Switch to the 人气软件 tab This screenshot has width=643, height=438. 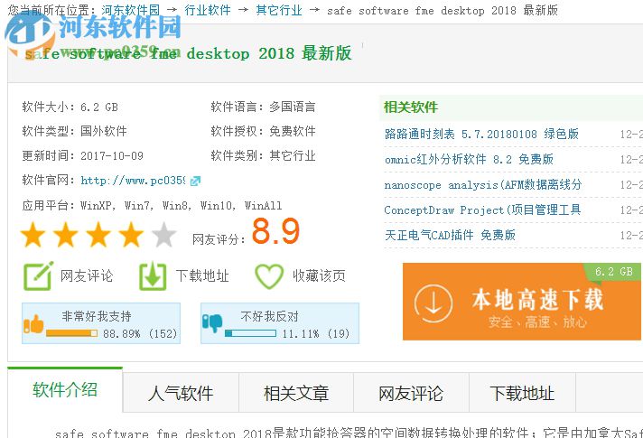[x=181, y=393]
